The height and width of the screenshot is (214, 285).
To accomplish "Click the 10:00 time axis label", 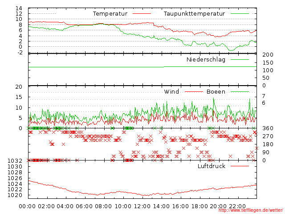I will point(123,206).
